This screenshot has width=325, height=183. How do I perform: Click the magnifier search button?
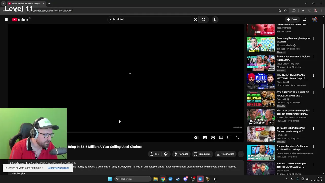coord(204,19)
